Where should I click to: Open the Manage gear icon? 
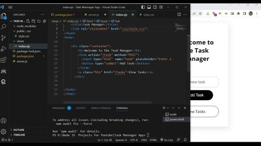[x=4, y=132]
